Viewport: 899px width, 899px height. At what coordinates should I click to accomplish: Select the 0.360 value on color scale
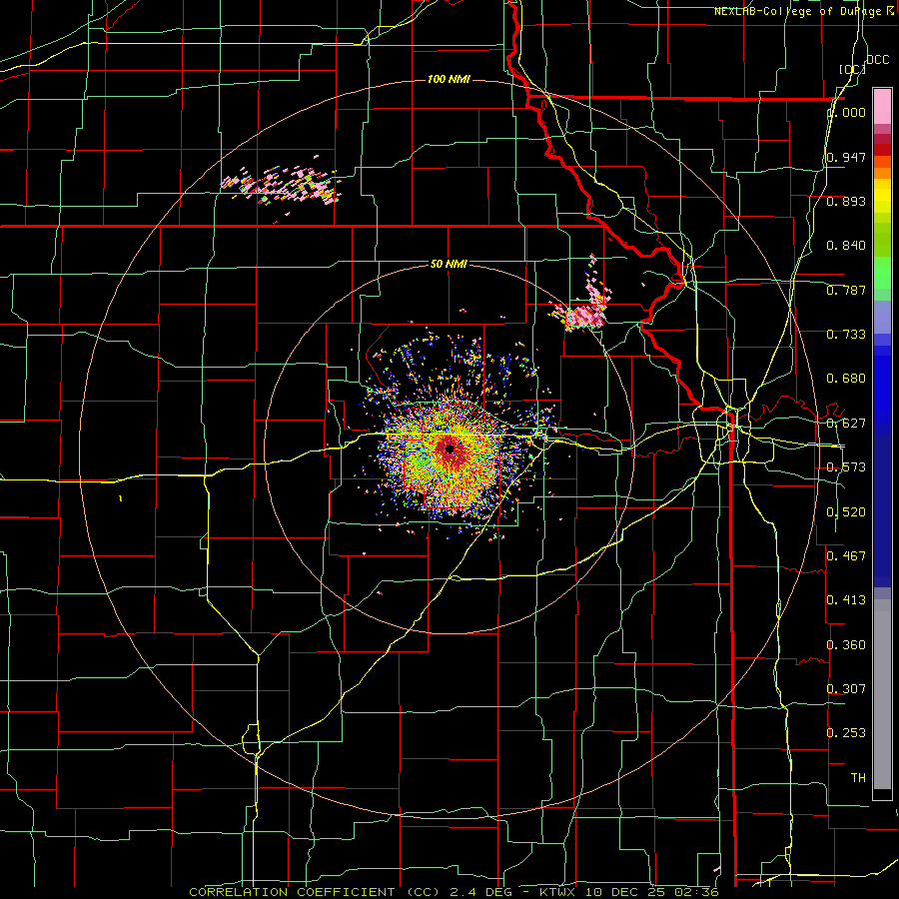click(x=846, y=645)
